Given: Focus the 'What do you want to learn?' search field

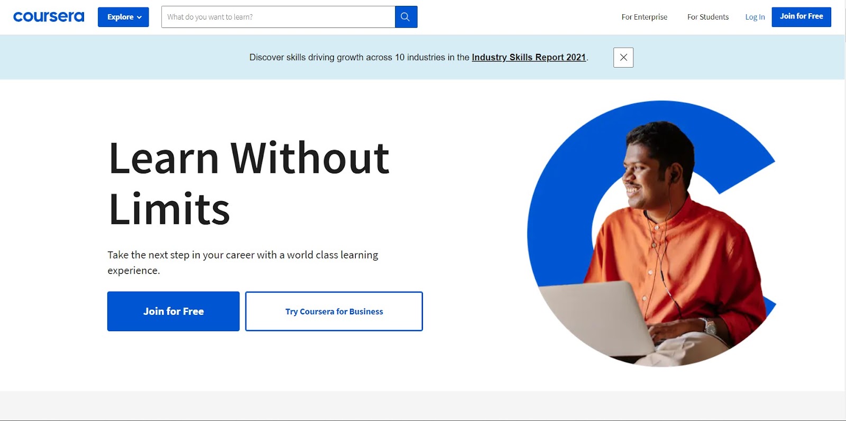Looking at the screenshot, I should tap(278, 17).
